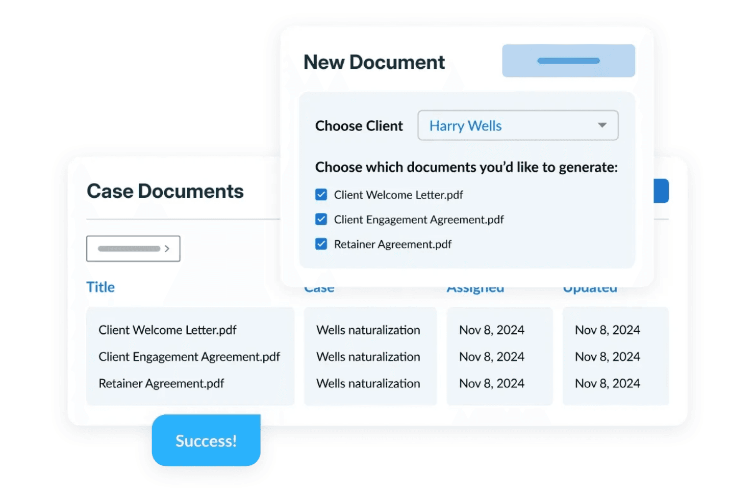Click the Case Documents heading
This screenshot has width=755, height=503.
tap(165, 191)
